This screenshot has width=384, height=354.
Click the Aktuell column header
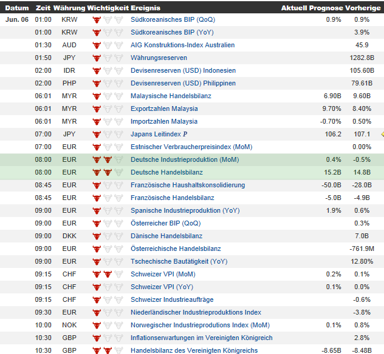[294, 8]
